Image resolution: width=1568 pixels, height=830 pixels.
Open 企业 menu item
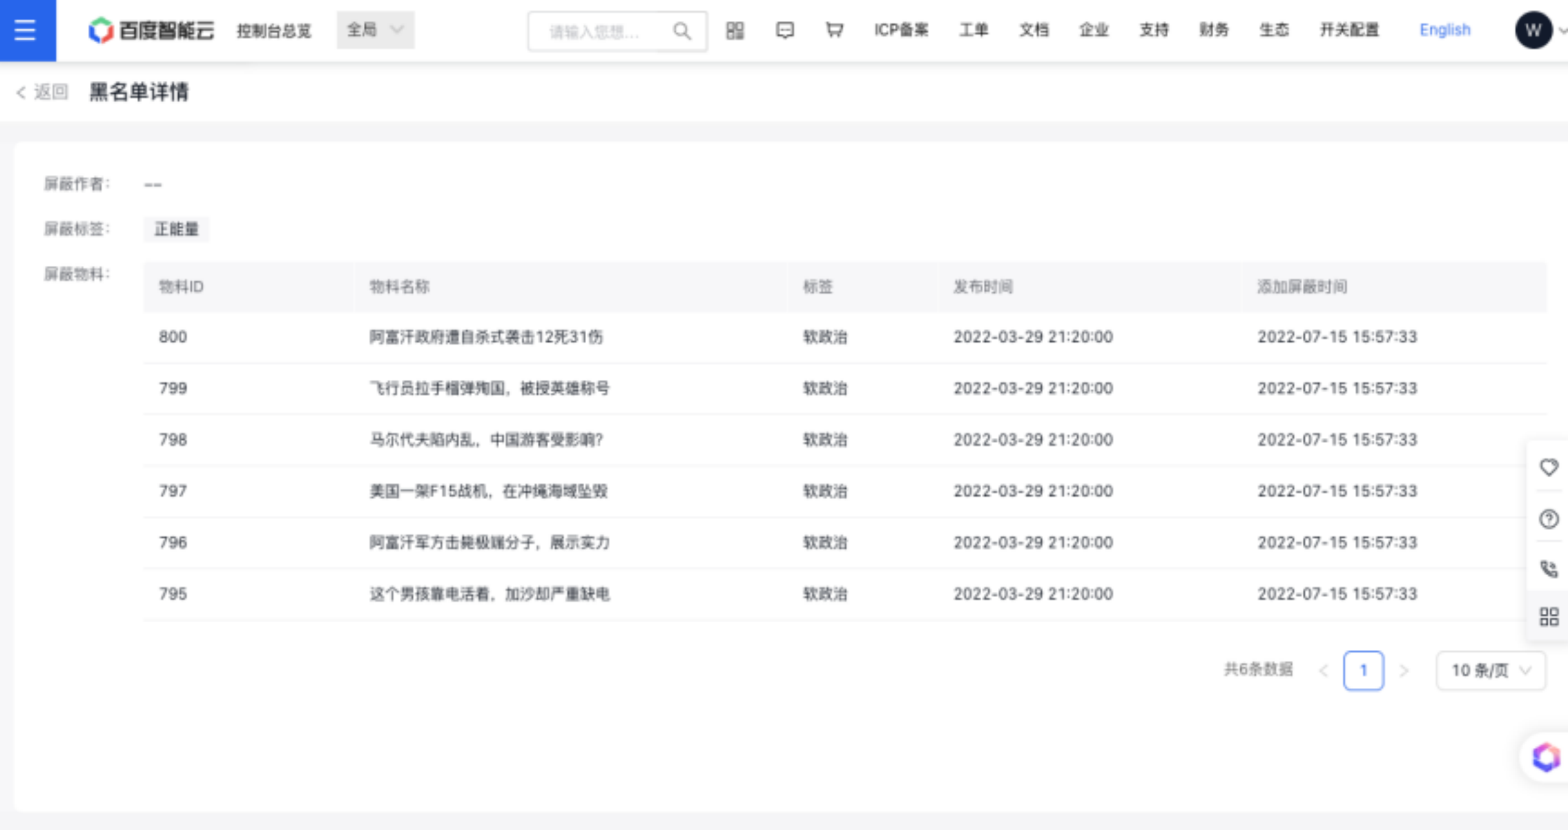[x=1093, y=29]
